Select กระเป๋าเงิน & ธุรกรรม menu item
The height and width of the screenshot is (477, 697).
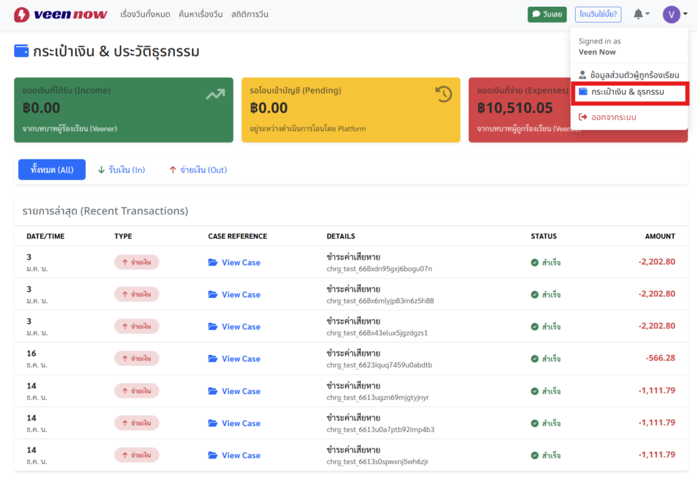[627, 91]
